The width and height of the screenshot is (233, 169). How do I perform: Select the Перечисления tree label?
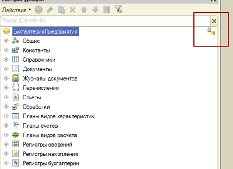(41, 88)
